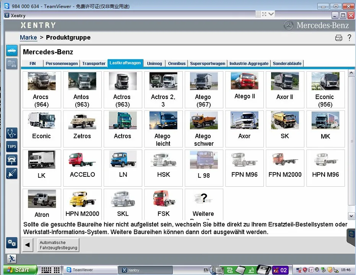Select the Axor II tile
Image resolution: width=356 pixels, height=275 pixels.
[x=285, y=90]
